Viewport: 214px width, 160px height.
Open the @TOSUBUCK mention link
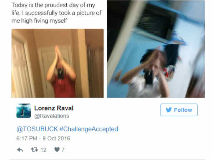pyautogui.click(x=37, y=129)
